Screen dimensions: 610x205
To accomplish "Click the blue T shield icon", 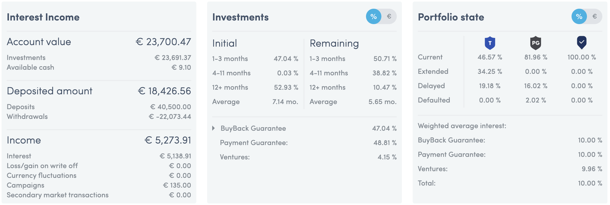I will click(x=490, y=43).
